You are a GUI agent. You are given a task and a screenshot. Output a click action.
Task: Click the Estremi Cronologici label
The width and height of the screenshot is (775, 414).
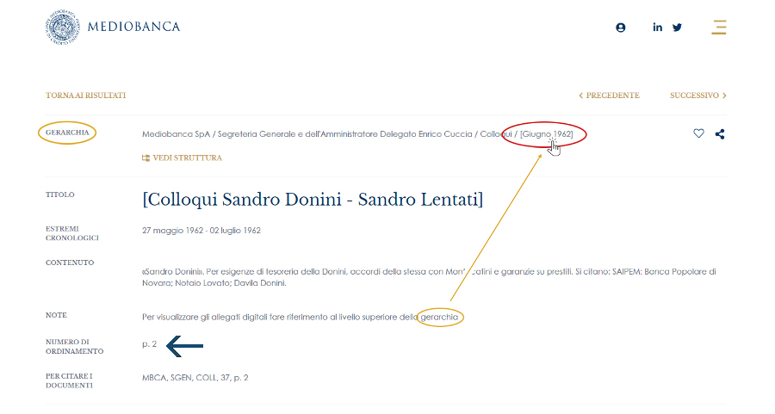(72, 233)
